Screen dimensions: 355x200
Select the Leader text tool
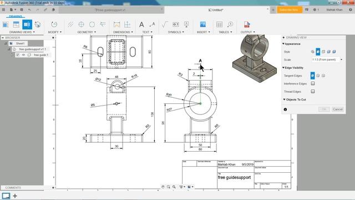152,24
